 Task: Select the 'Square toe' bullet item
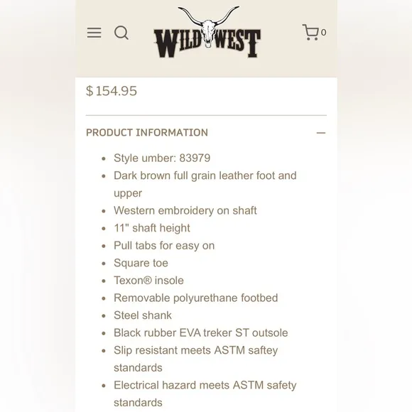(x=141, y=263)
